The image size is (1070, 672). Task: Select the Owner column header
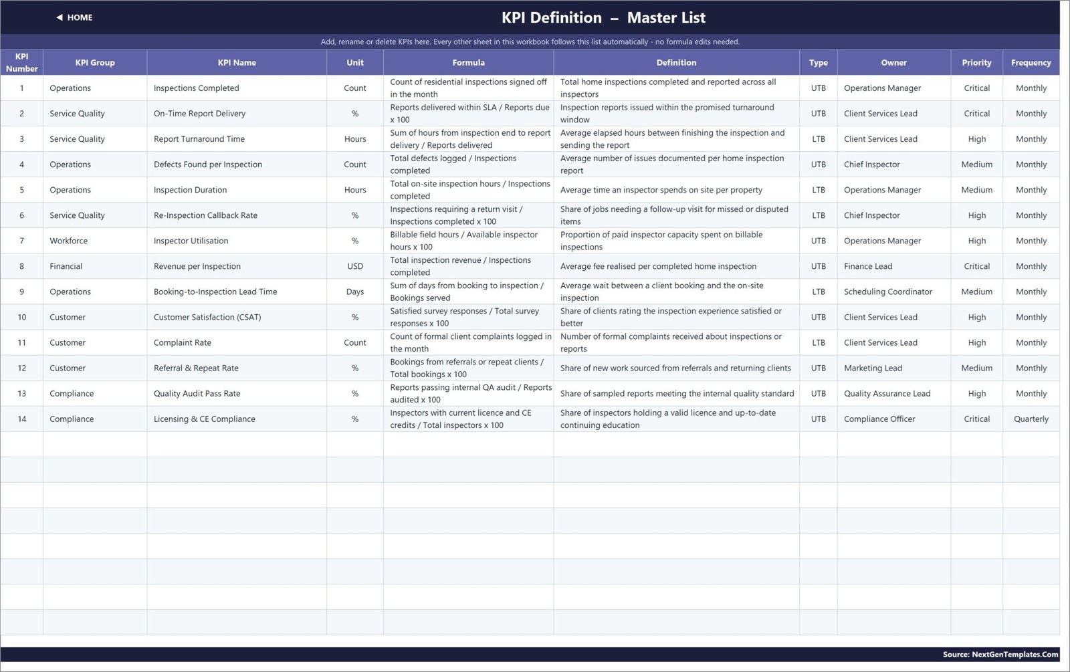894,62
